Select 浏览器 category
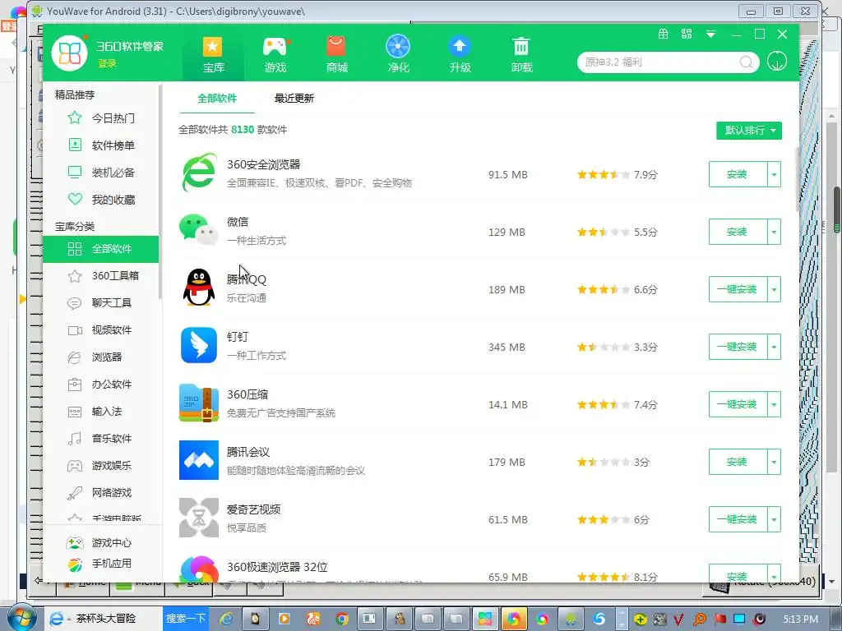This screenshot has height=631, width=842. coord(101,357)
